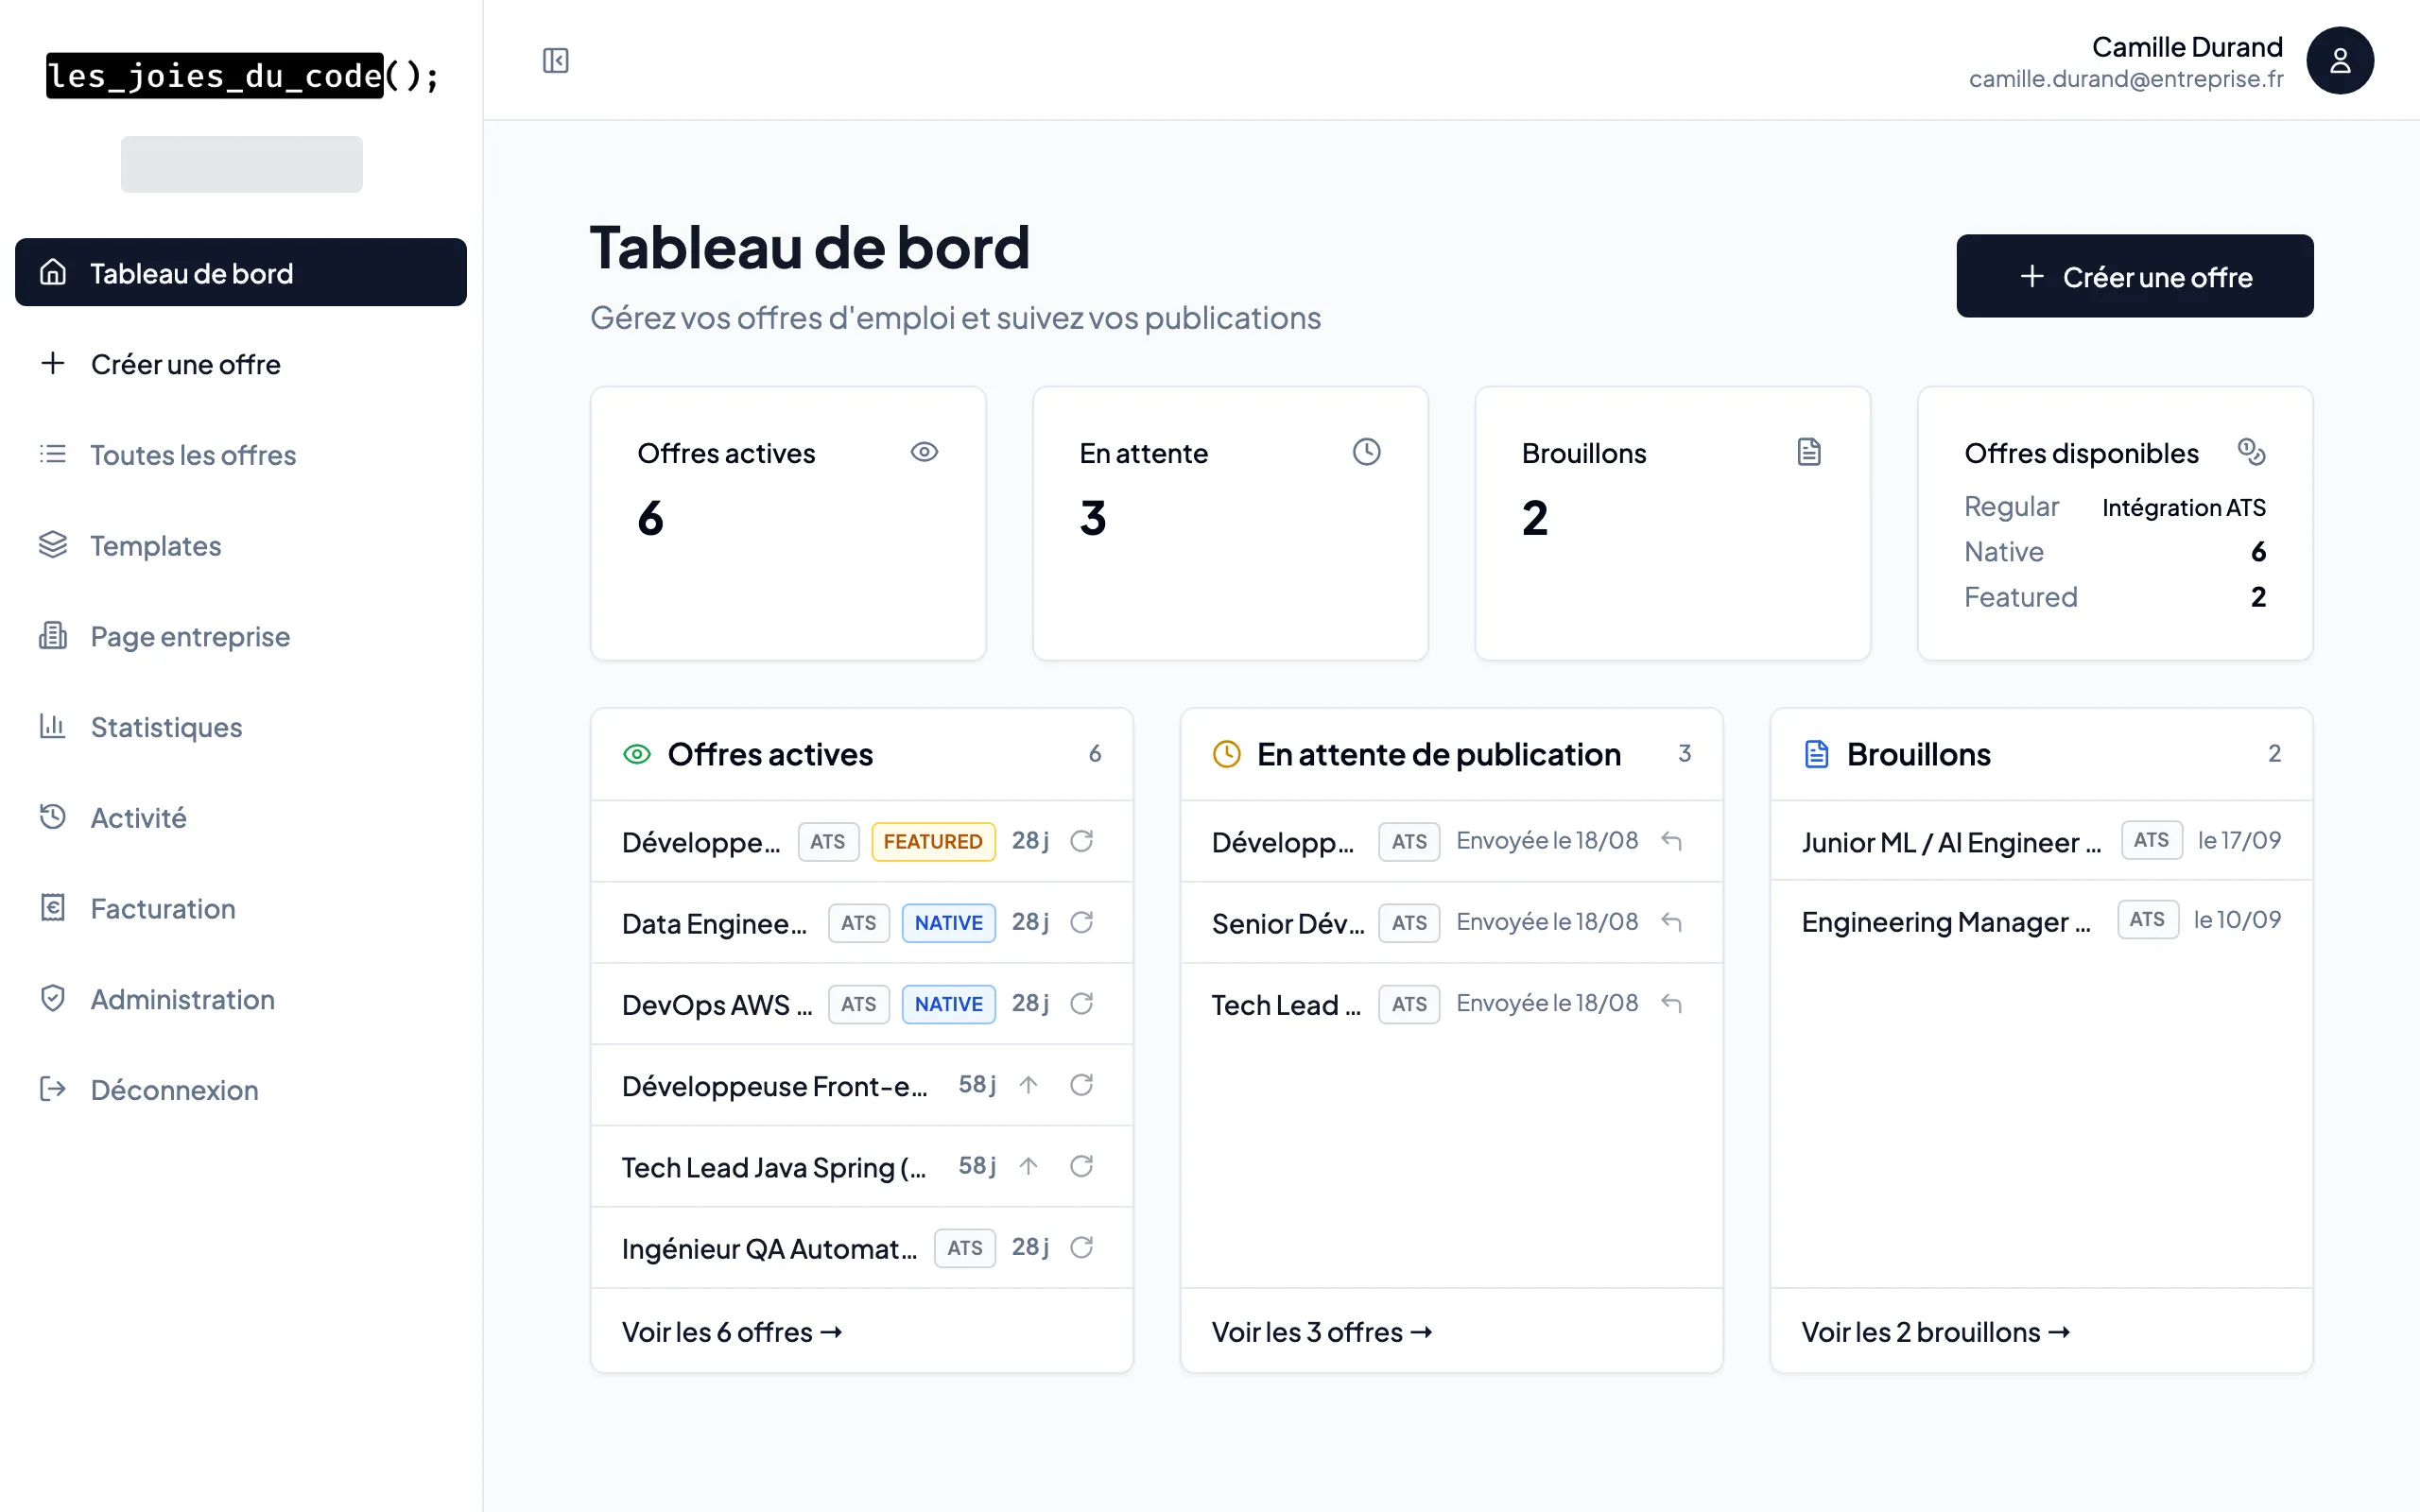Click the FEATURED badge on first offer

tap(933, 841)
